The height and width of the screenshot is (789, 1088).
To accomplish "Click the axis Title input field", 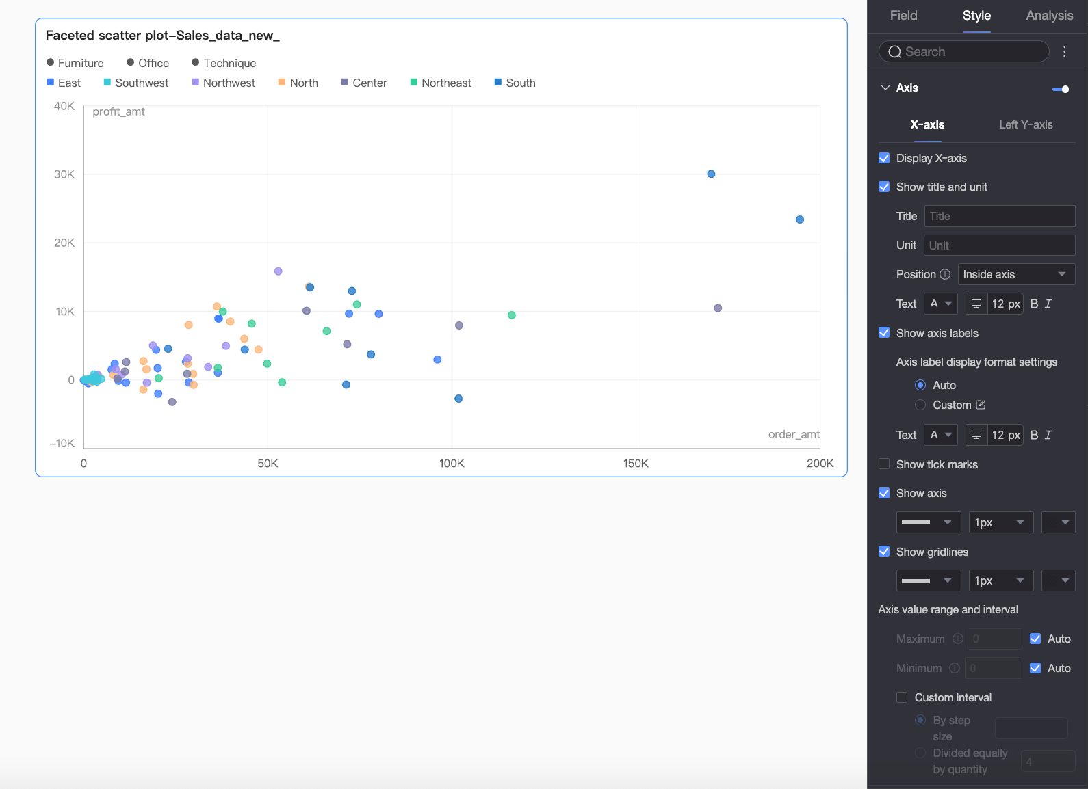I will [1000, 216].
